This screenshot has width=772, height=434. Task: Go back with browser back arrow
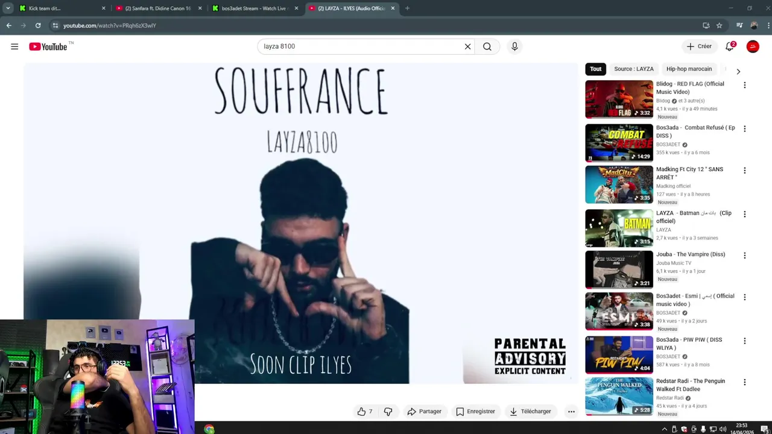point(9,25)
